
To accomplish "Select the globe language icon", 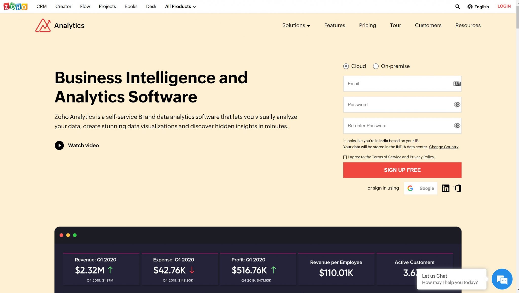I will click(x=470, y=7).
